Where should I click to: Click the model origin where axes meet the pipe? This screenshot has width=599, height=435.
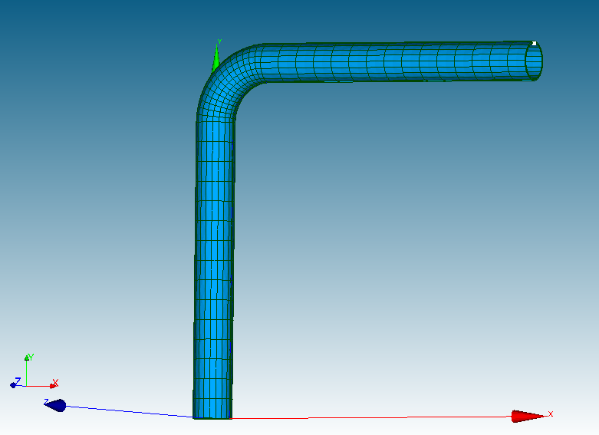[196, 417]
